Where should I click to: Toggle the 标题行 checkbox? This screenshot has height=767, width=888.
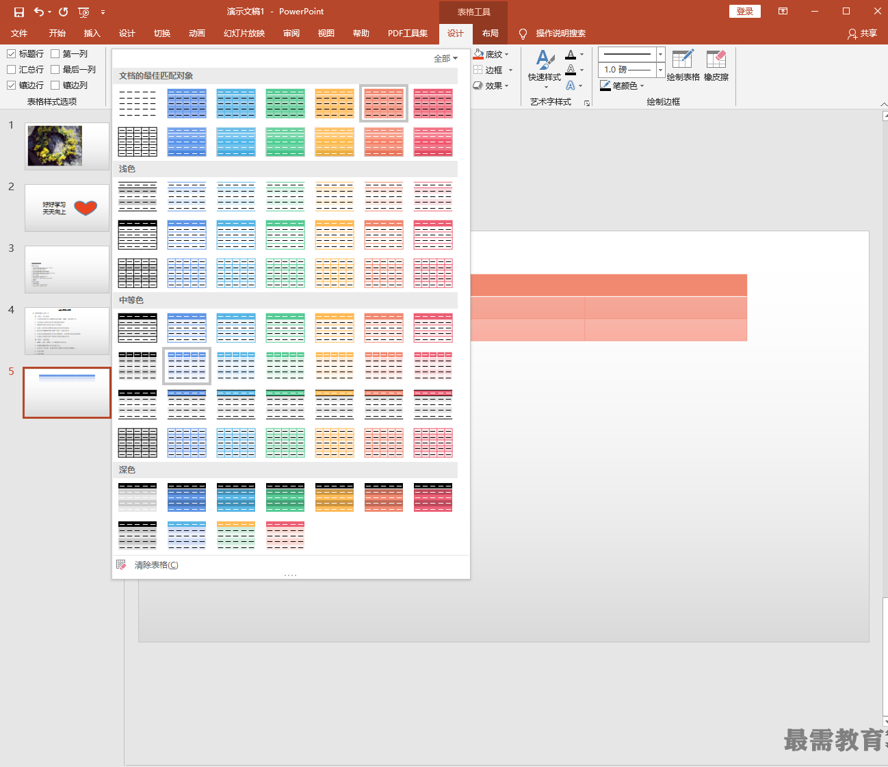tap(11, 53)
